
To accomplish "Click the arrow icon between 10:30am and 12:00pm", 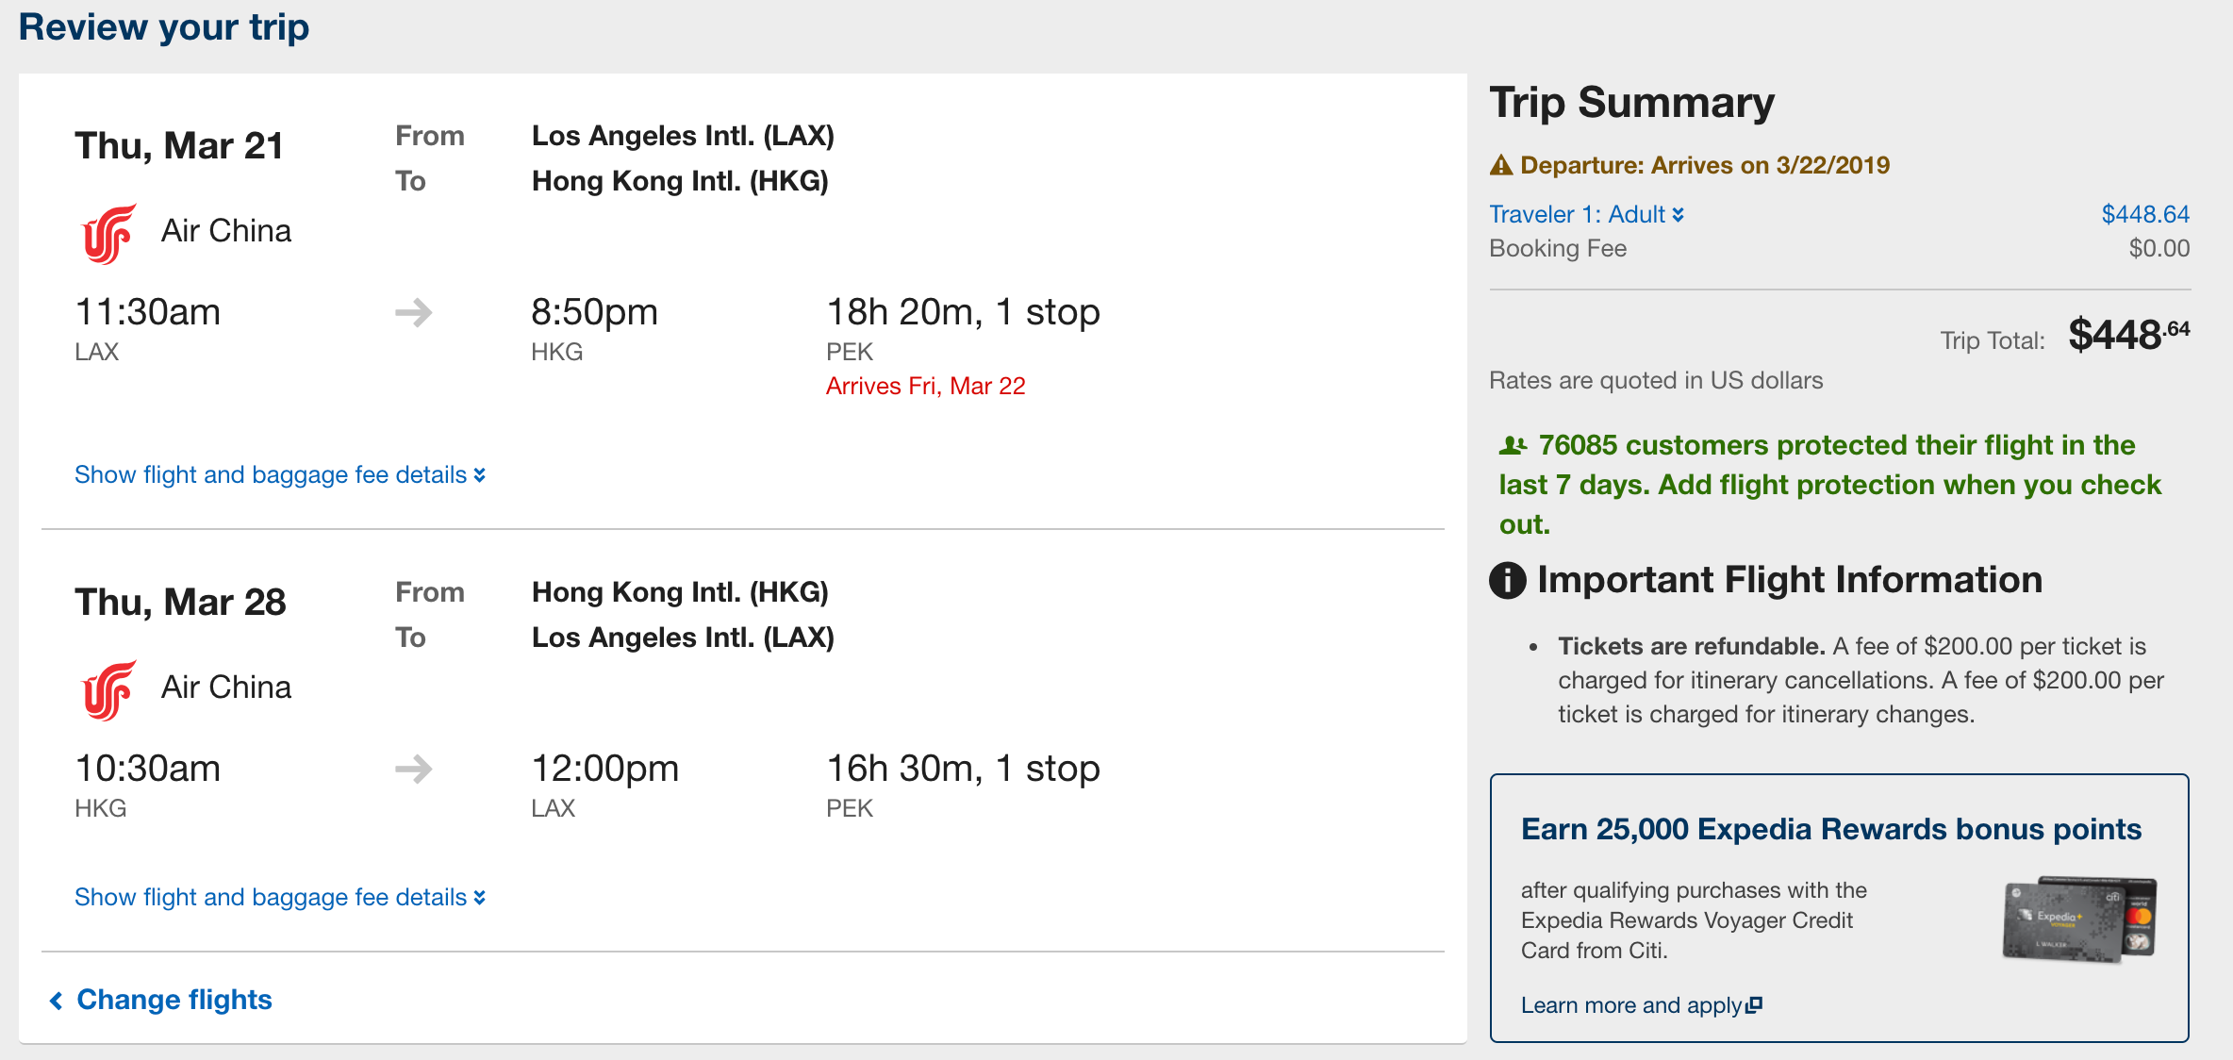I will tap(413, 769).
